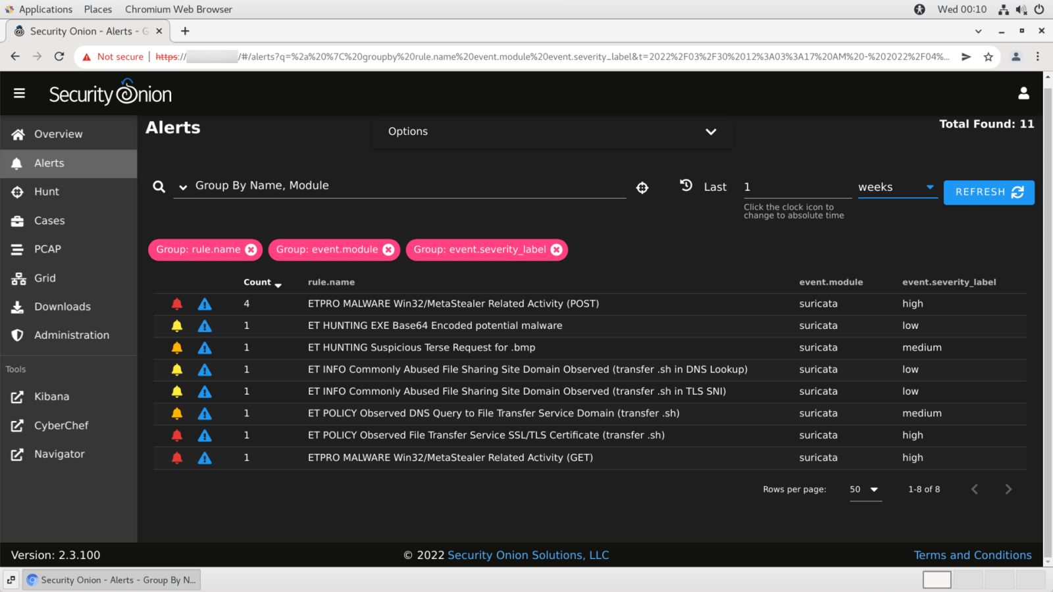Open PCAP from the sidebar
The width and height of the screenshot is (1053, 592).
tap(68, 249)
